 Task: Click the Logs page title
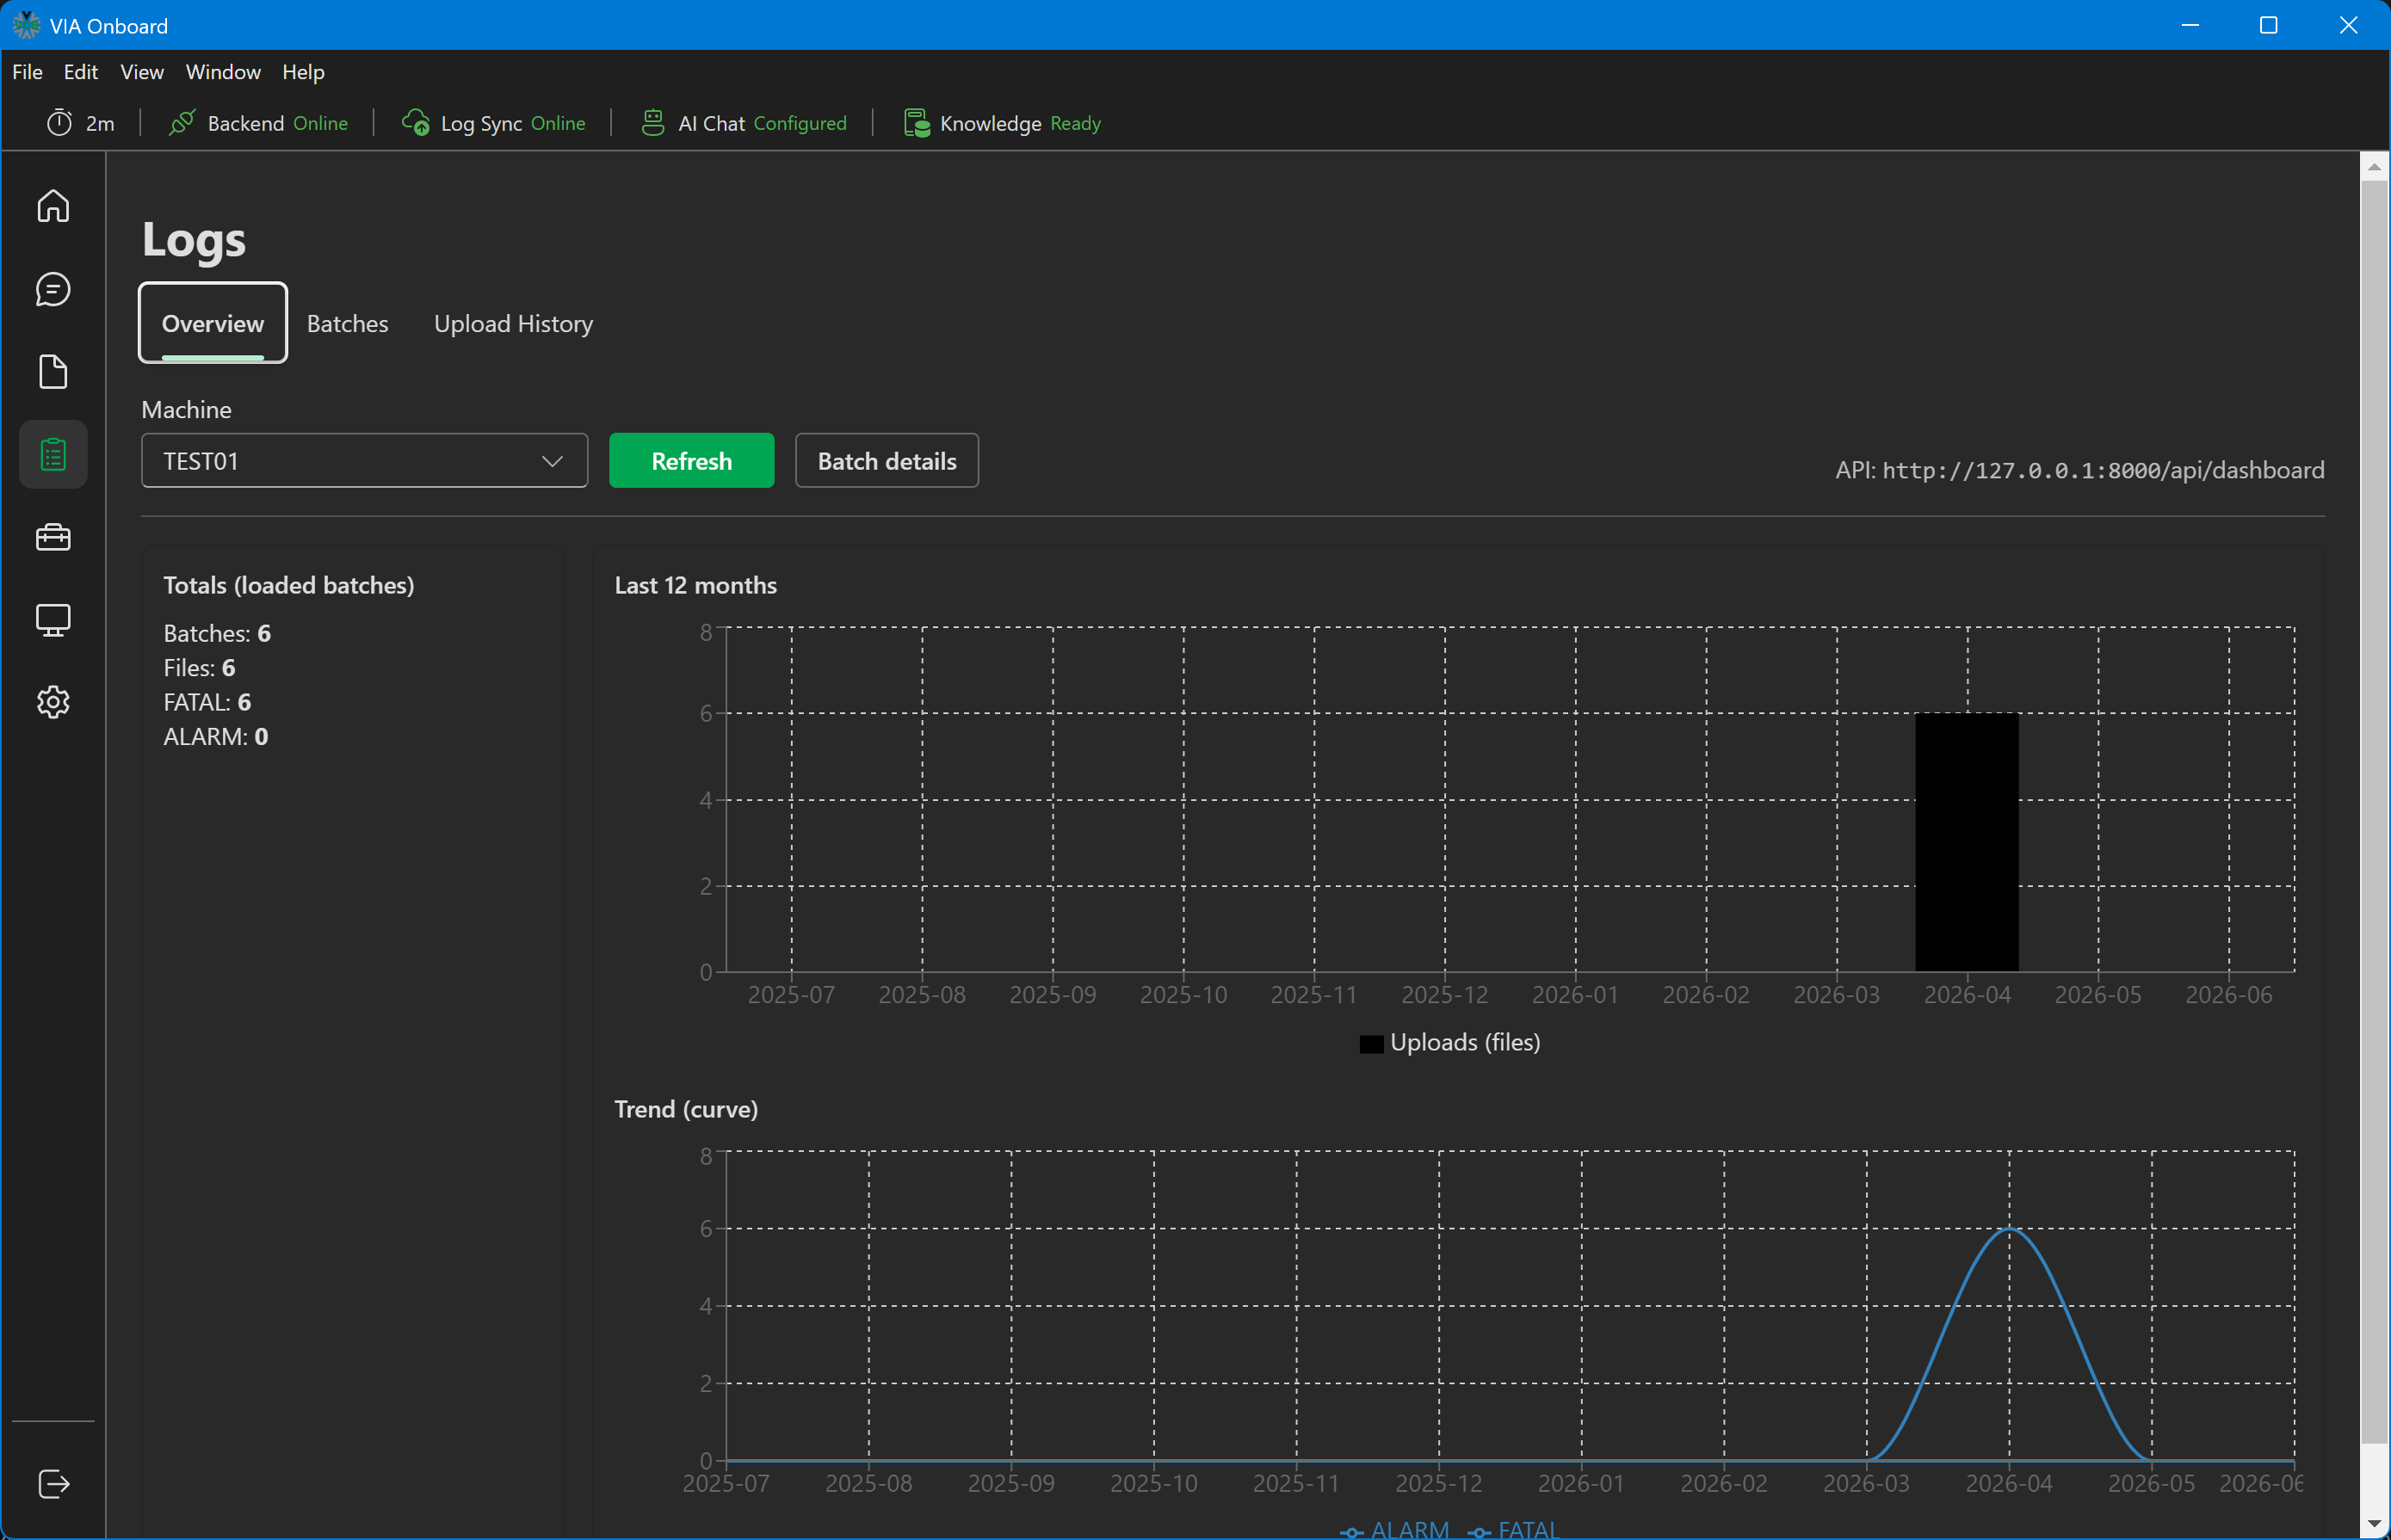coord(193,239)
